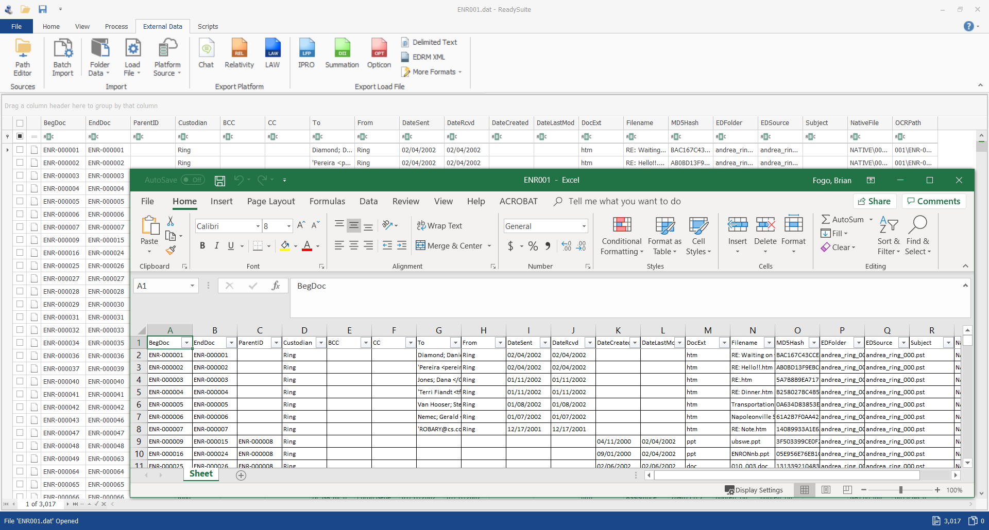Screen dimensions: 989x530
Task: Switch to the Scripts tab in ReadySuite
Action: [208, 27]
